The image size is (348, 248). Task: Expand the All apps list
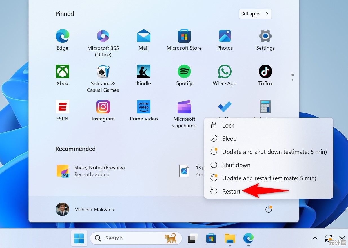pyautogui.click(x=255, y=14)
